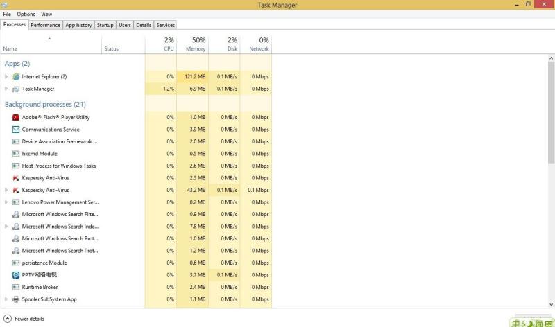Screen dimensions: 555x327
Task: Click the Microsoft Windows Search Indexer icon
Action: [x=16, y=227]
